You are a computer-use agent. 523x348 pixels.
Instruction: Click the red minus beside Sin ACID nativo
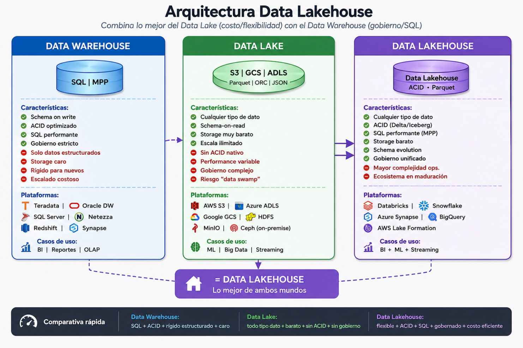[193, 153]
